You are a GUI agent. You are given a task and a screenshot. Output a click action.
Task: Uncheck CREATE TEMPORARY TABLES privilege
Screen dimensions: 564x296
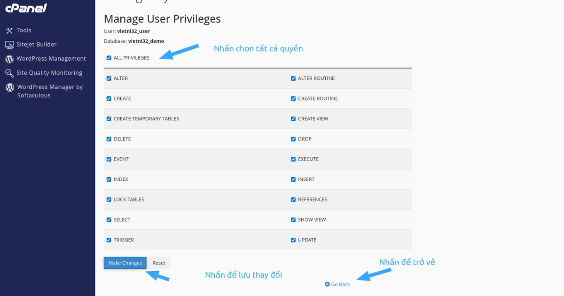(x=109, y=119)
